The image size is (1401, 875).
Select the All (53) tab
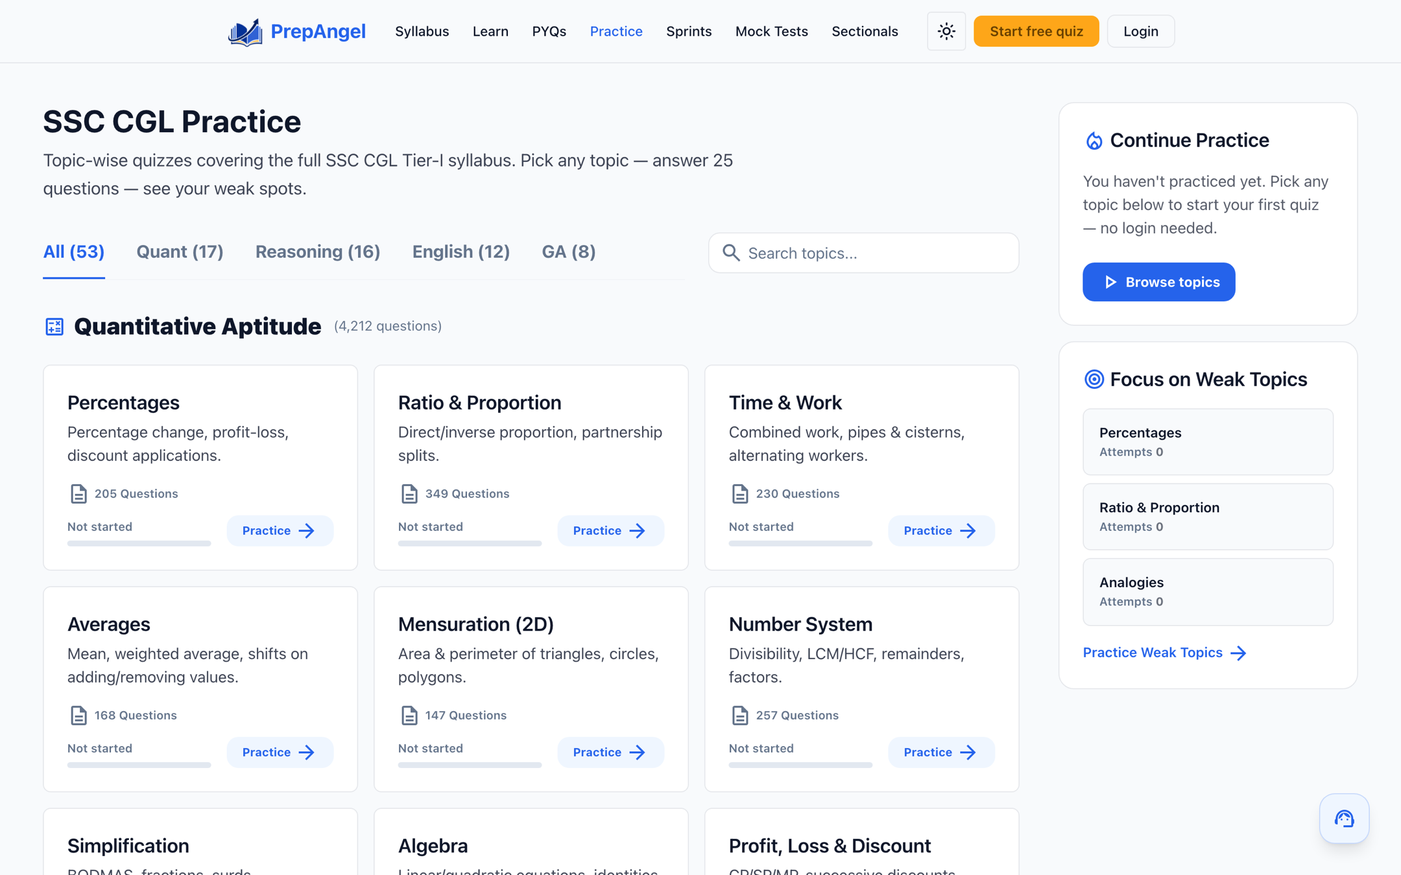pyautogui.click(x=74, y=252)
